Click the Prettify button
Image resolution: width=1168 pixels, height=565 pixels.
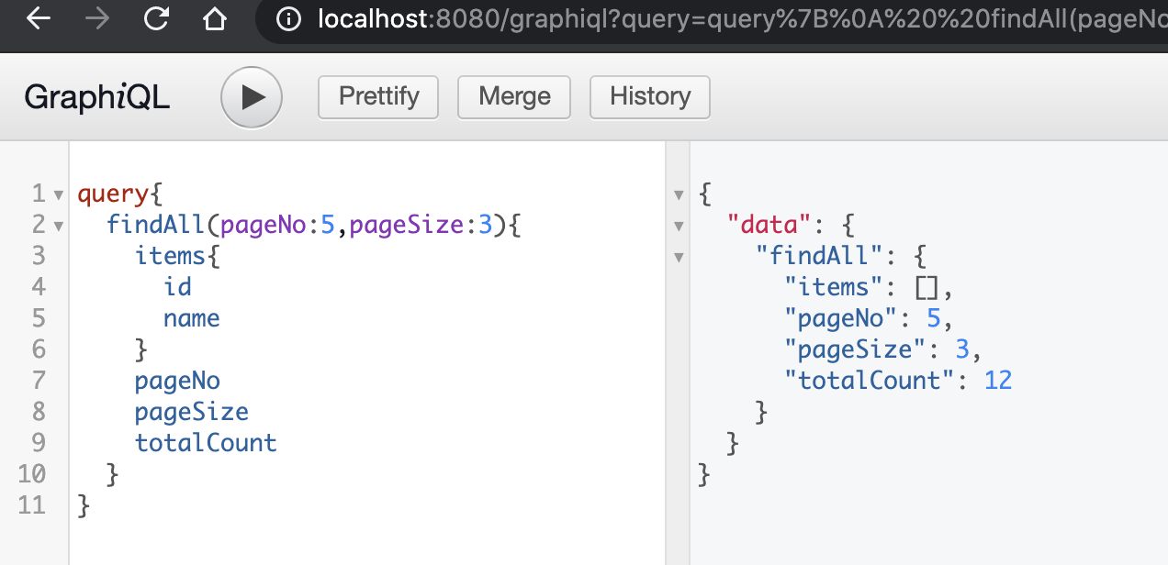(378, 96)
